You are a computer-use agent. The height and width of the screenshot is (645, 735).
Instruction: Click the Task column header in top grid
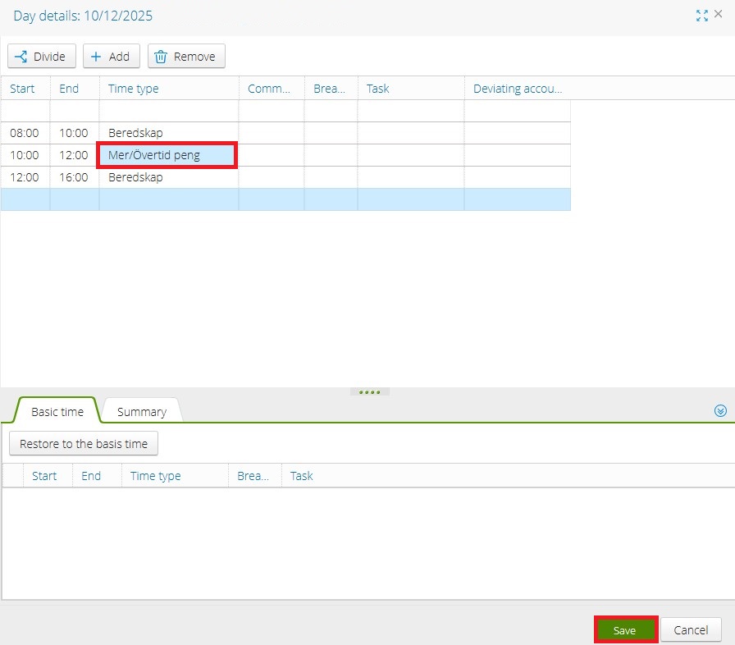tap(410, 89)
